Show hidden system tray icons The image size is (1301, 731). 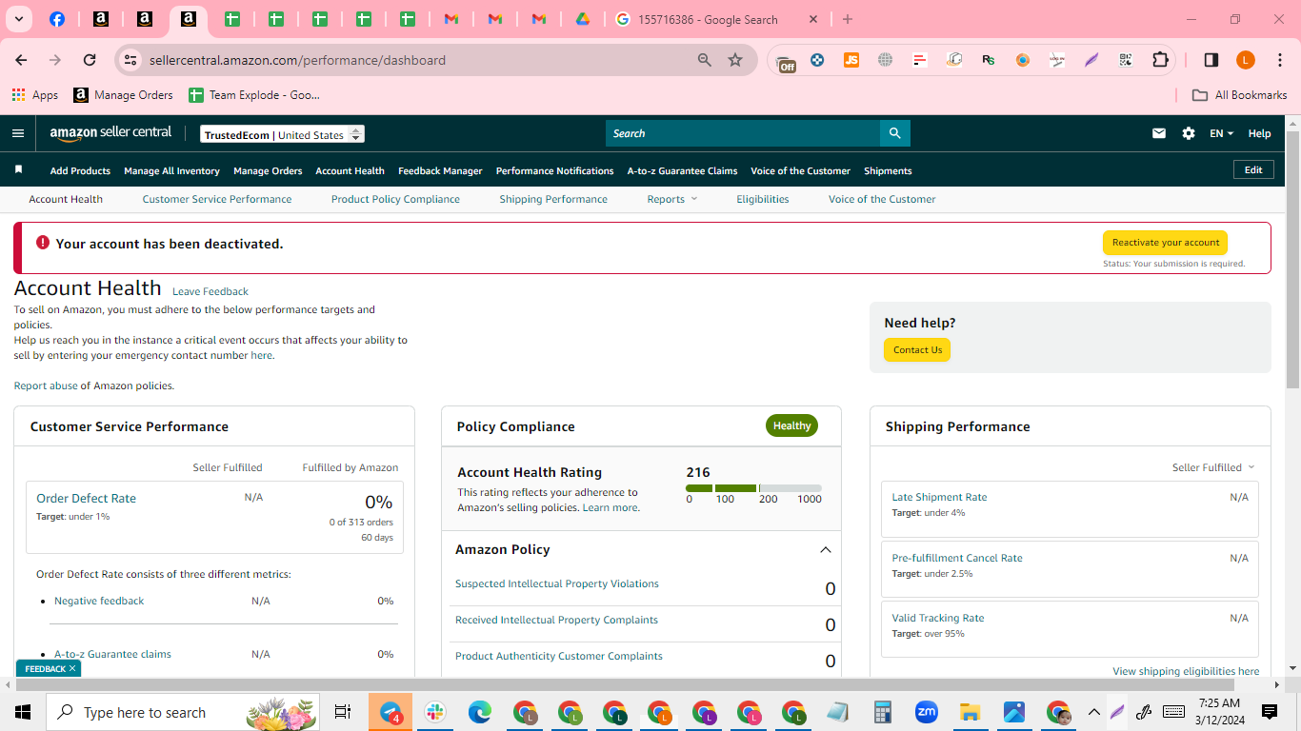[1093, 712]
